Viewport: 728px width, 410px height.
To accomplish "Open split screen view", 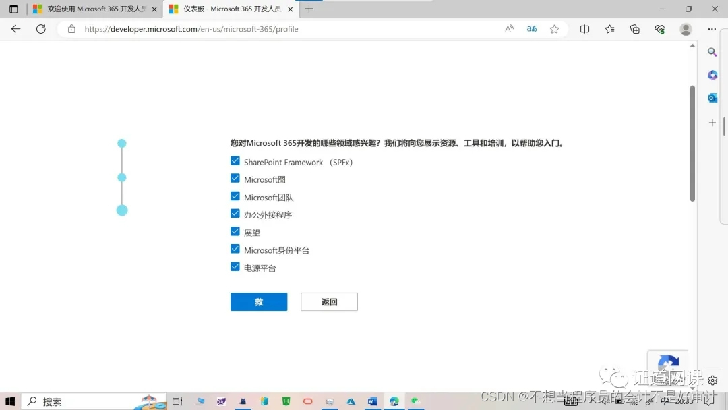I will point(584,29).
